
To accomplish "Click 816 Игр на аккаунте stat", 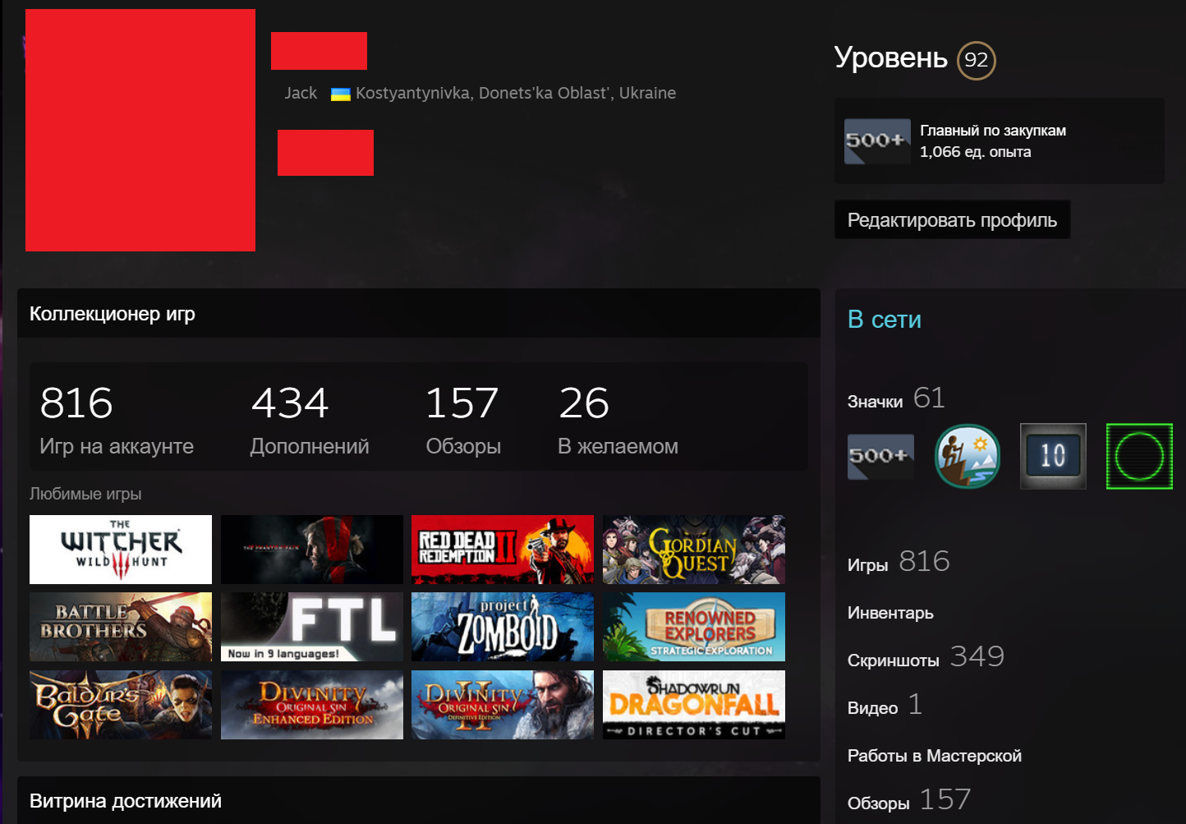I will [x=117, y=420].
